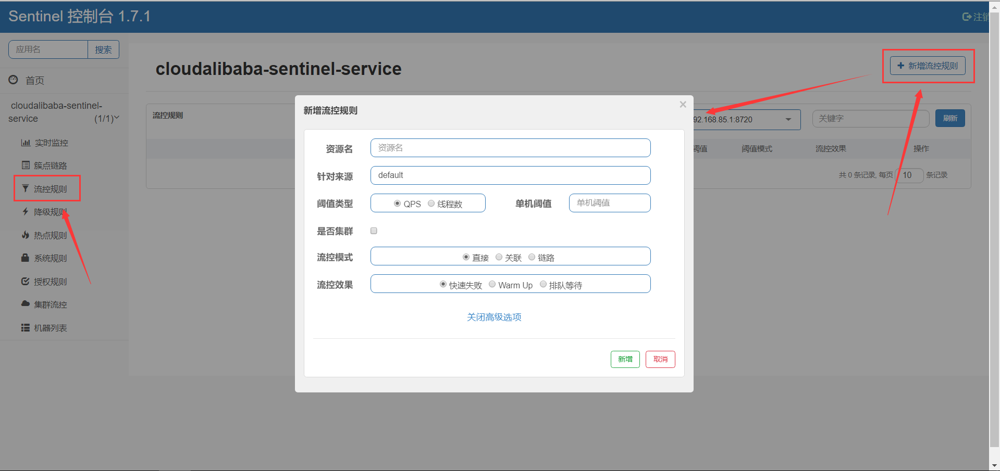The height and width of the screenshot is (471, 1000).
Task: Select the QPS threshold type radio
Action: coord(398,203)
